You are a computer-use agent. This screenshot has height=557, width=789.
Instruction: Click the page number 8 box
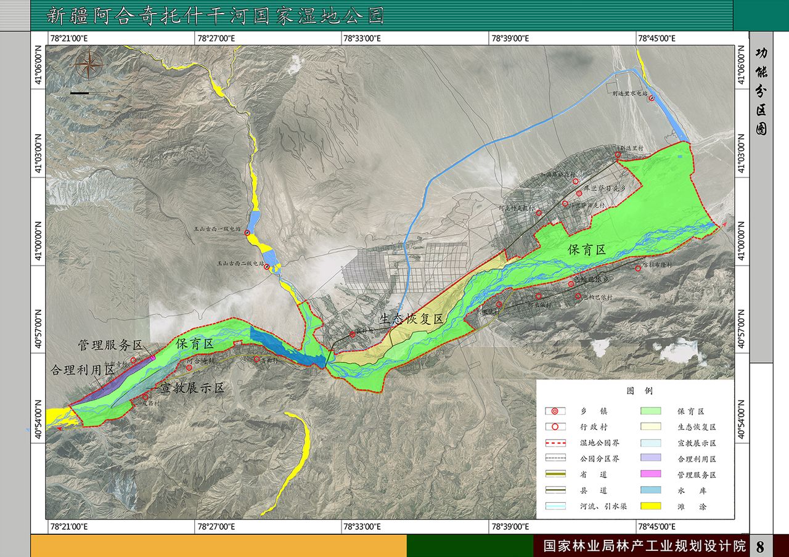point(759,546)
